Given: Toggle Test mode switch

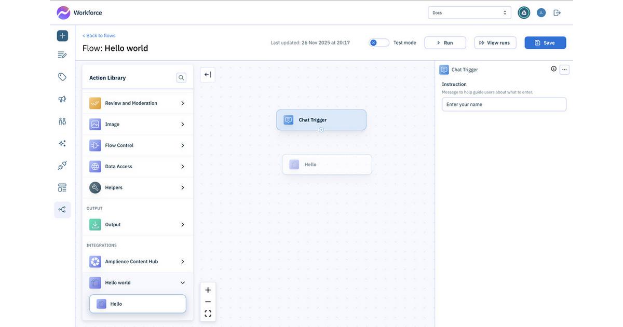Looking at the screenshot, I should pyautogui.click(x=379, y=43).
